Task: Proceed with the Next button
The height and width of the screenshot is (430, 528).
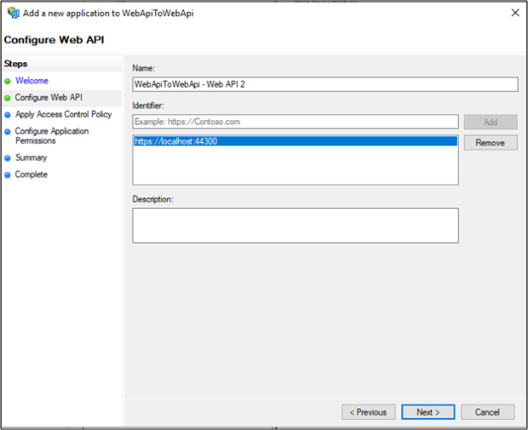Action: tap(428, 412)
